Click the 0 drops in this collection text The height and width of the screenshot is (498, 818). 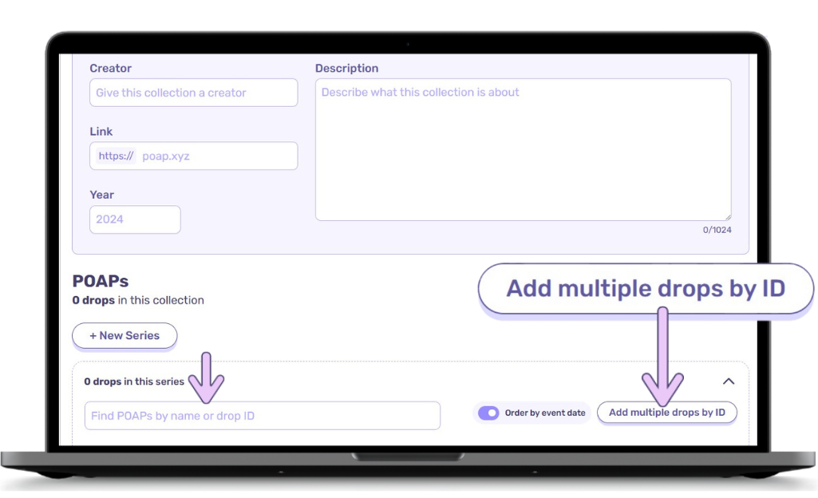[x=138, y=301]
